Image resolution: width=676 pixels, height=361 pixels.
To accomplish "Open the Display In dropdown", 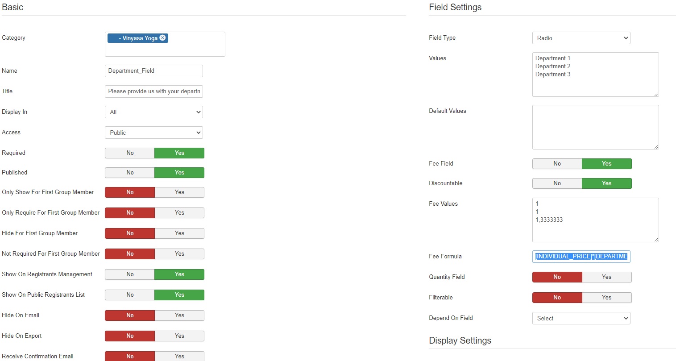I will click(x=153, y=112).
